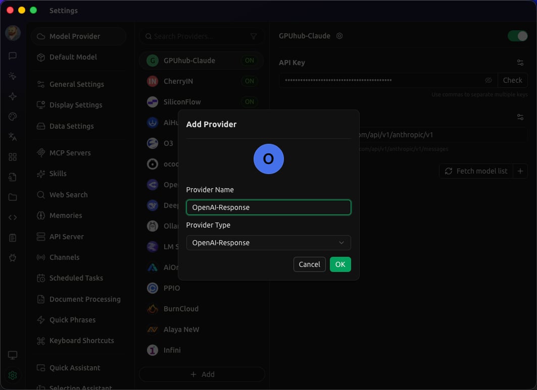Click the API Host settings sliders icon

(x=520, y=117)
